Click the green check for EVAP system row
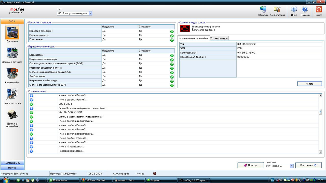The width and height of the screenshot is (326, 183). [172, 64]
